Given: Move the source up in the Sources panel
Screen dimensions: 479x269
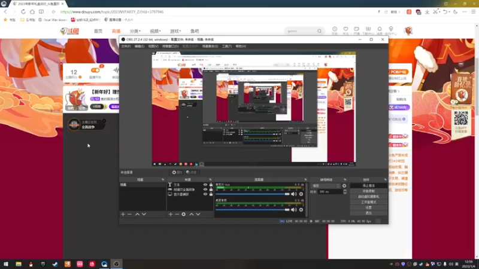Looking at the screenshot, I should (192, 215).
